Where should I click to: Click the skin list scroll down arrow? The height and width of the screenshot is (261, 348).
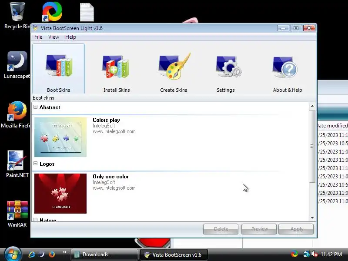[x=312, y=218]
